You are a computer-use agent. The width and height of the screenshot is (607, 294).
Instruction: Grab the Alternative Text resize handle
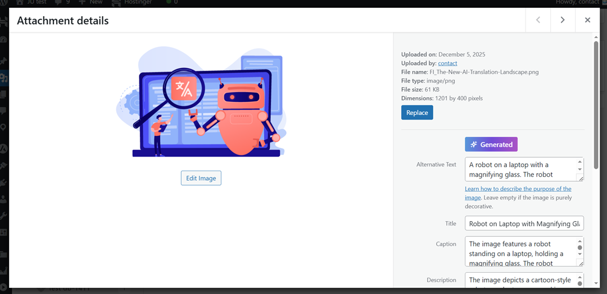point(581,178)
